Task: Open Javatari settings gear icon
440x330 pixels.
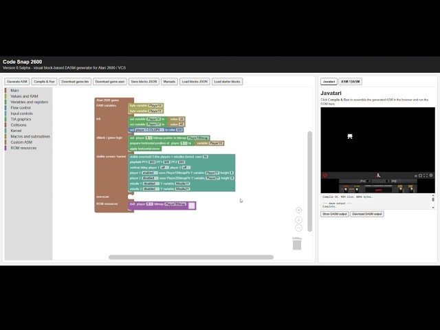Action: [x=431, y=175]
